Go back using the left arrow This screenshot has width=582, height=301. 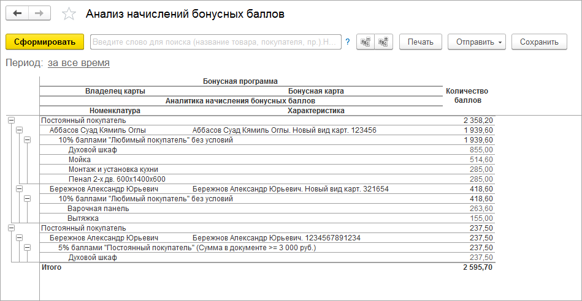[18, 13]
